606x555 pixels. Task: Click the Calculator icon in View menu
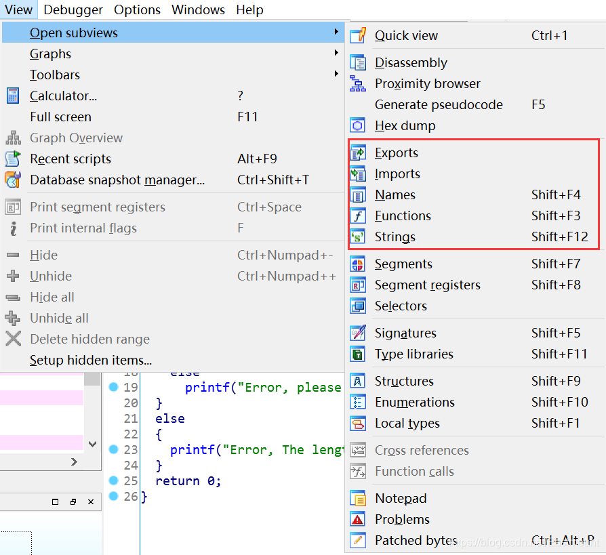click(x=13, y=96)
